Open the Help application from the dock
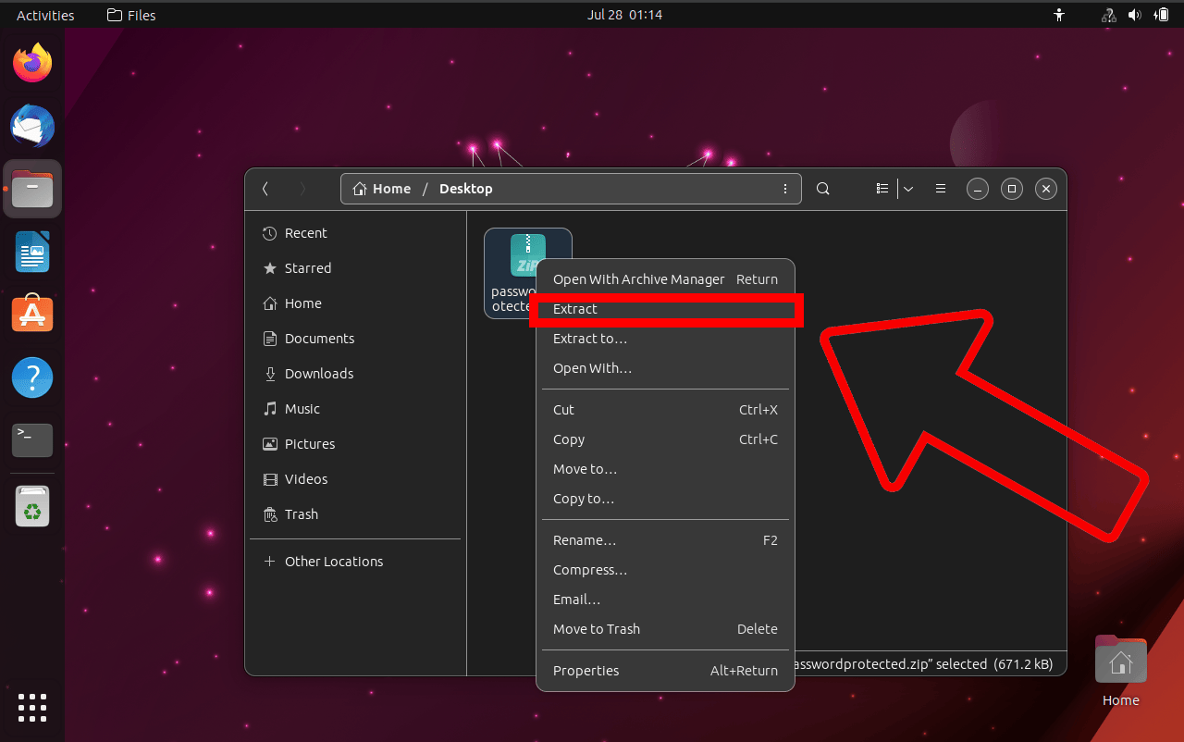Screen dimensions: 1184x742 [x=31, y=377]
